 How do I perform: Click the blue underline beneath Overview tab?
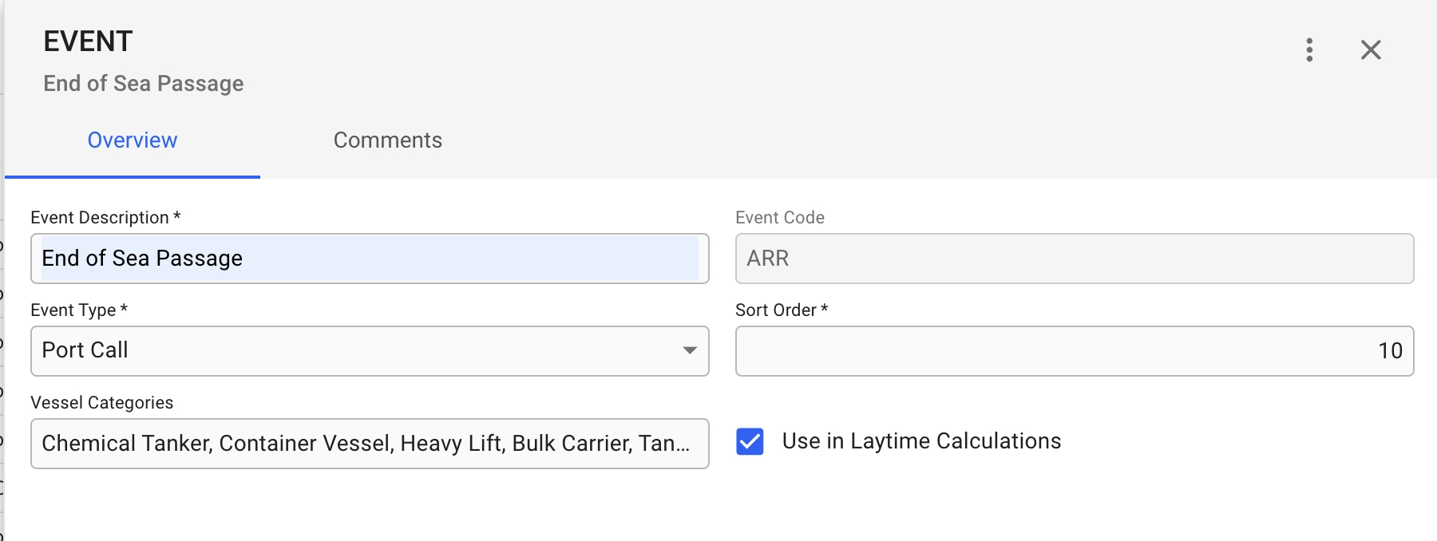click(x=133, y=176)
